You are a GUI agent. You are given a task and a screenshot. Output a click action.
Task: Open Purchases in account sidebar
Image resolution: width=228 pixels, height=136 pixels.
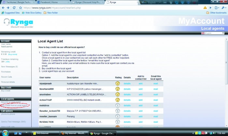click(x=6, y=72)
